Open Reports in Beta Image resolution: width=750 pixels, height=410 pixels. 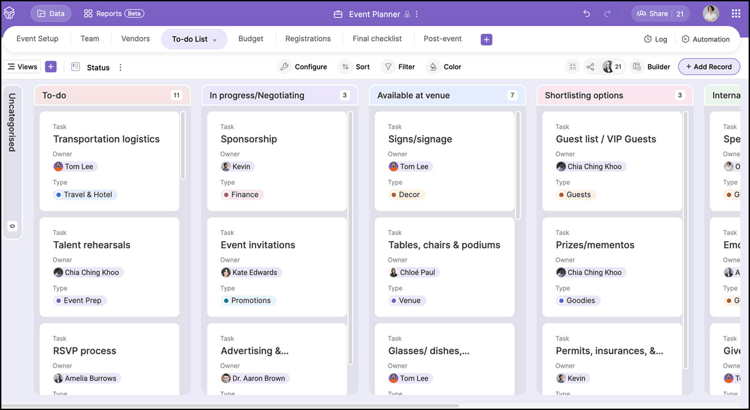pyautogui.click(x=113, y=13)
